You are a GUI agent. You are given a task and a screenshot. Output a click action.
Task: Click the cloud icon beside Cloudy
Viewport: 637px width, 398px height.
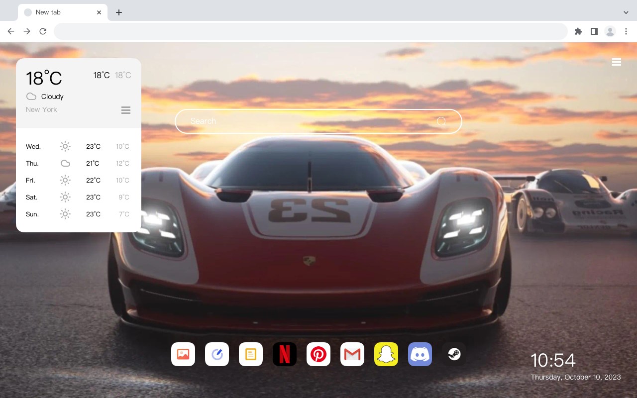coord(31,97)
